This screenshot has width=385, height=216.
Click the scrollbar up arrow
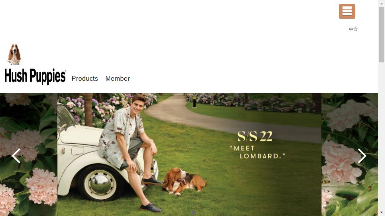(x=381, y=2)
